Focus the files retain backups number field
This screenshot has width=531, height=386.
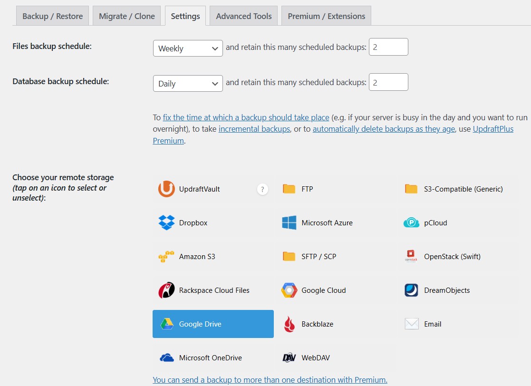coord(388,47)
